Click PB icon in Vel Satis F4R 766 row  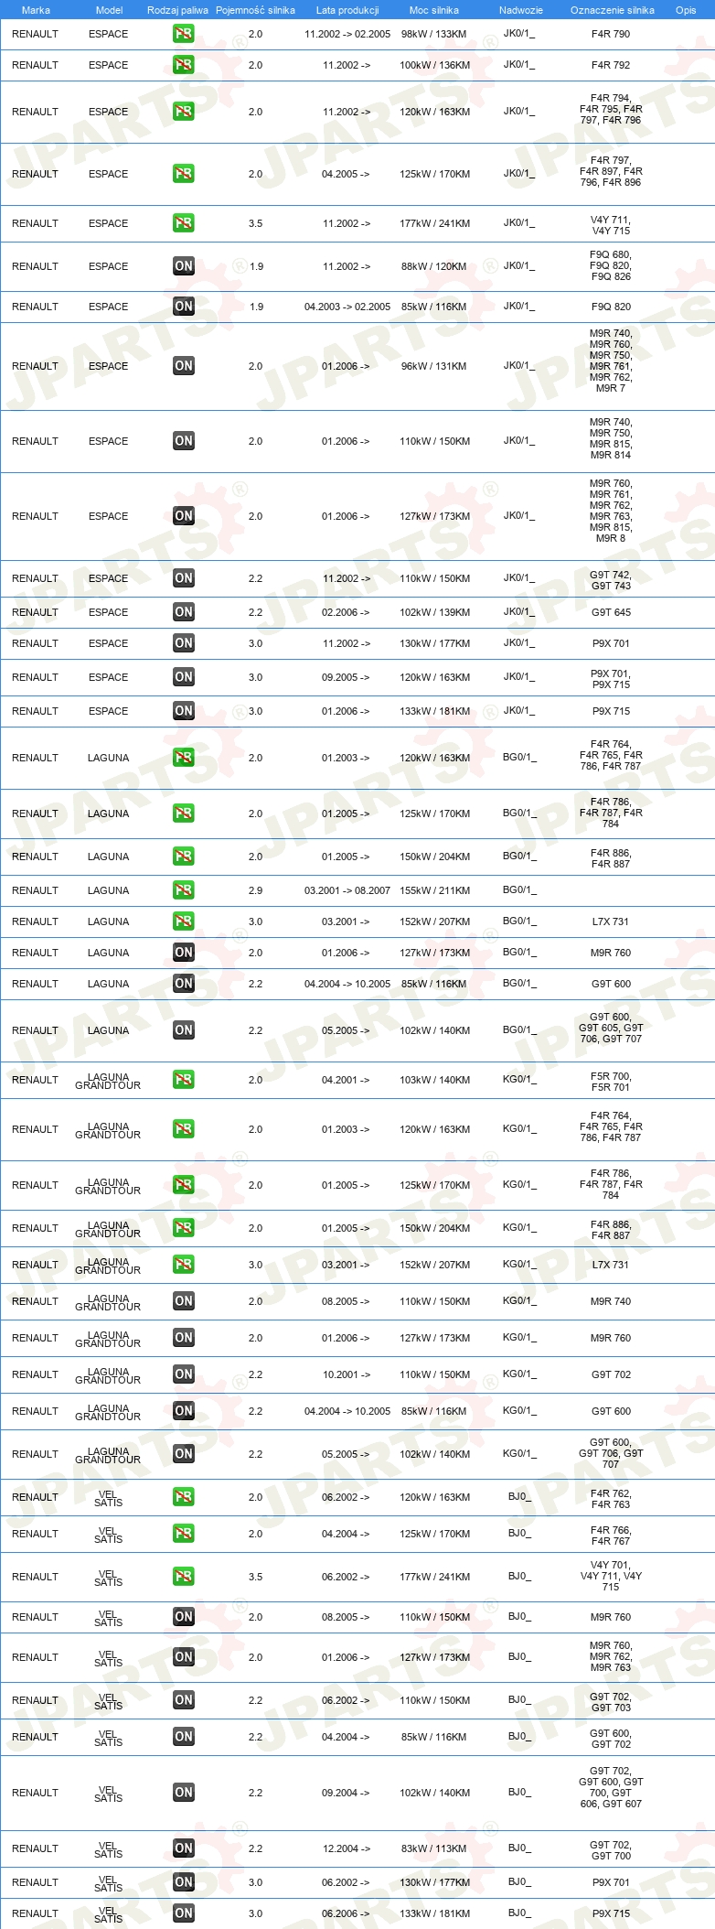[x=184, y=1534]
